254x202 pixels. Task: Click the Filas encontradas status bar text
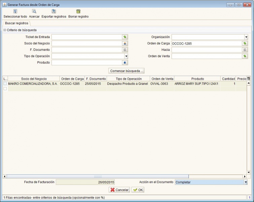54,198
